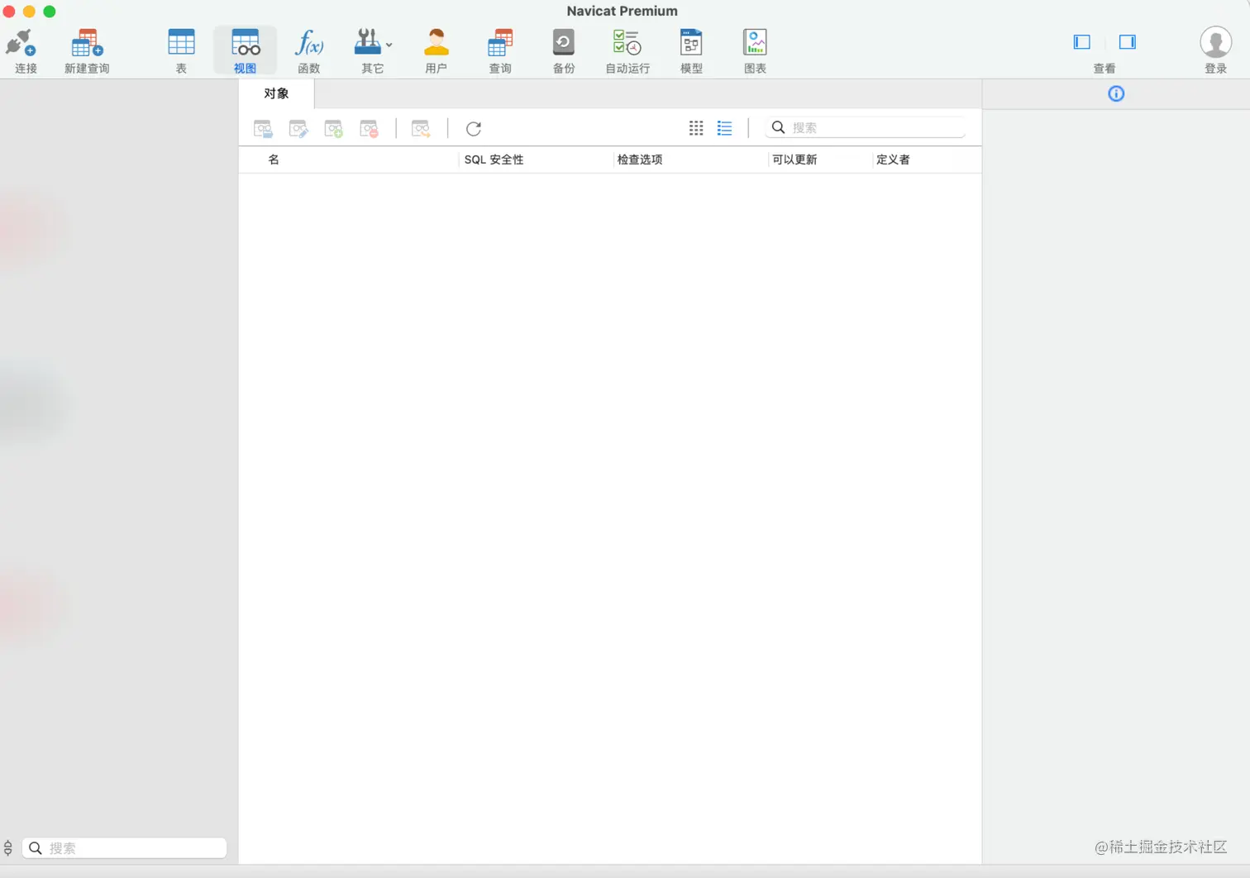The width and height of the screenshot is (1250, 878).
Task: Switch objects to icon grid view
Action: pyautogui.click(x=696, y=128)
